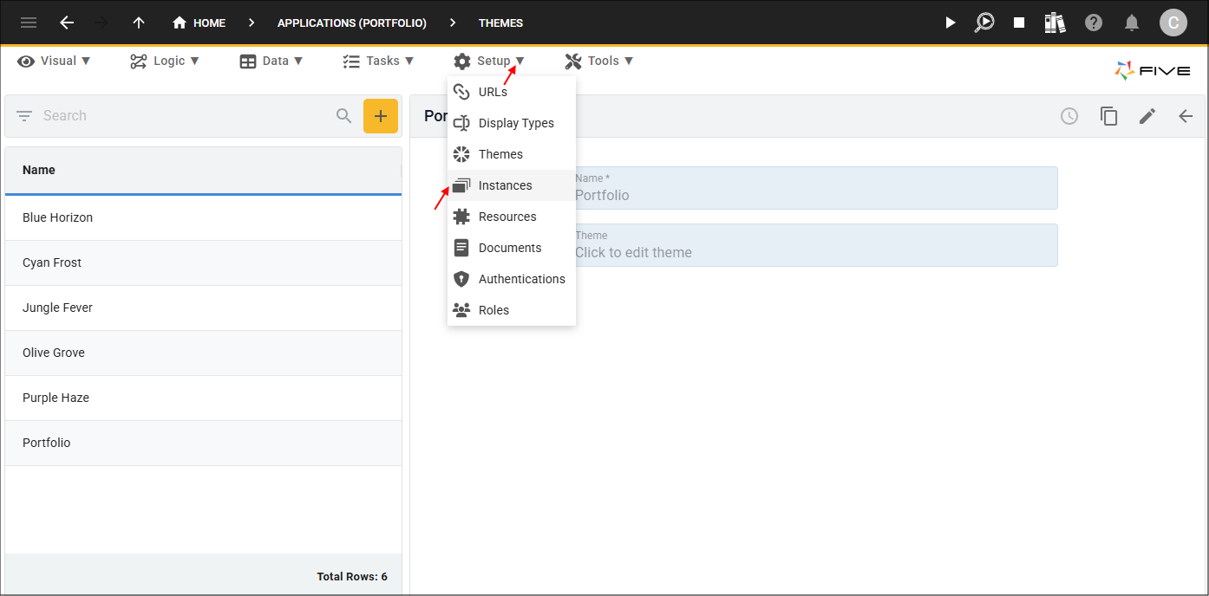Run with the inspector magnifier-play icon
The image size is (1209, 596).
click(x=984, y=23)
